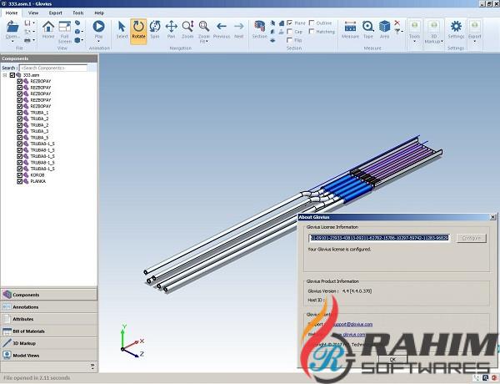Click the Zoom Fit icon

point(204,26)
